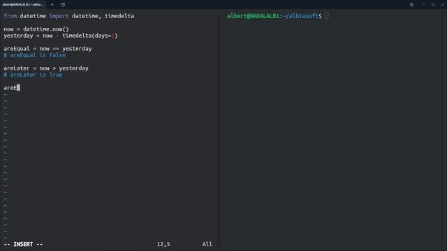The image size is (447, 251).
Task: Click the 'All' scroll position indicator
Action: click(x=207, y=244)
